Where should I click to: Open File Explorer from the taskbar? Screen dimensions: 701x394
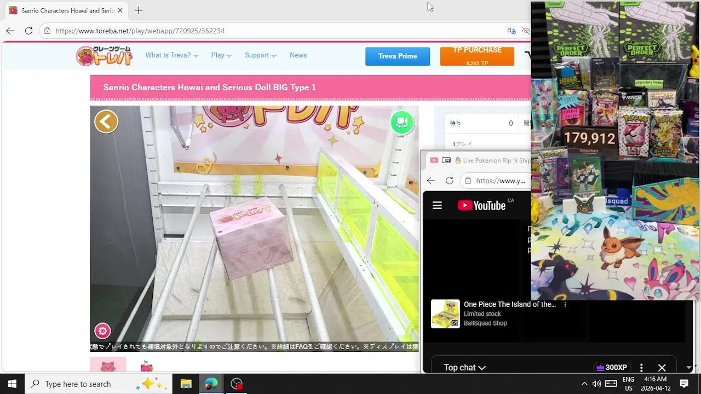186,384
